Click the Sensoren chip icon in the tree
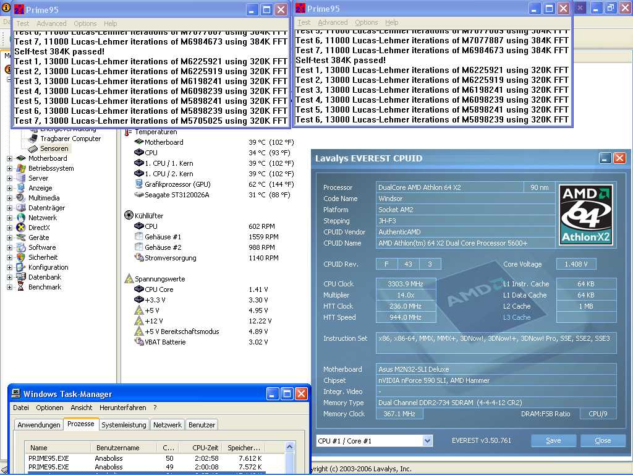633x475 pixels. click(33, 148)
